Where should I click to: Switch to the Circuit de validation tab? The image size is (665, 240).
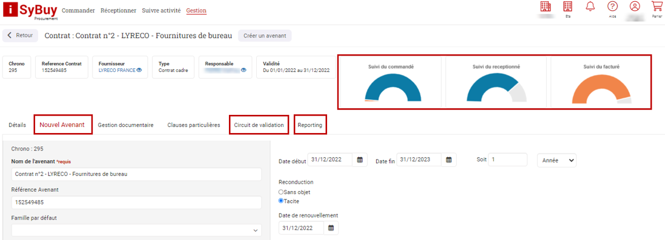coord(259,125)
